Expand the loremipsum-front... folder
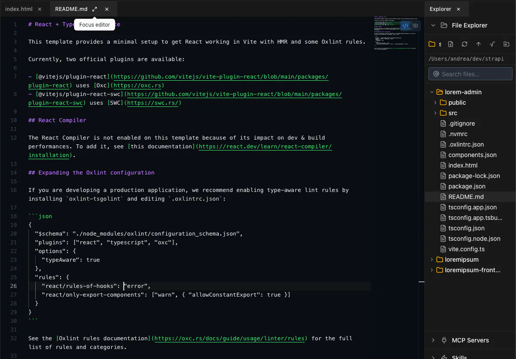The width and height of the screenshot is (516, 359). tap(432, 270)
